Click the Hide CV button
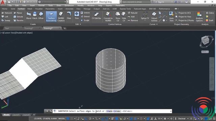 pyautogui.click(x=124, y=17)
